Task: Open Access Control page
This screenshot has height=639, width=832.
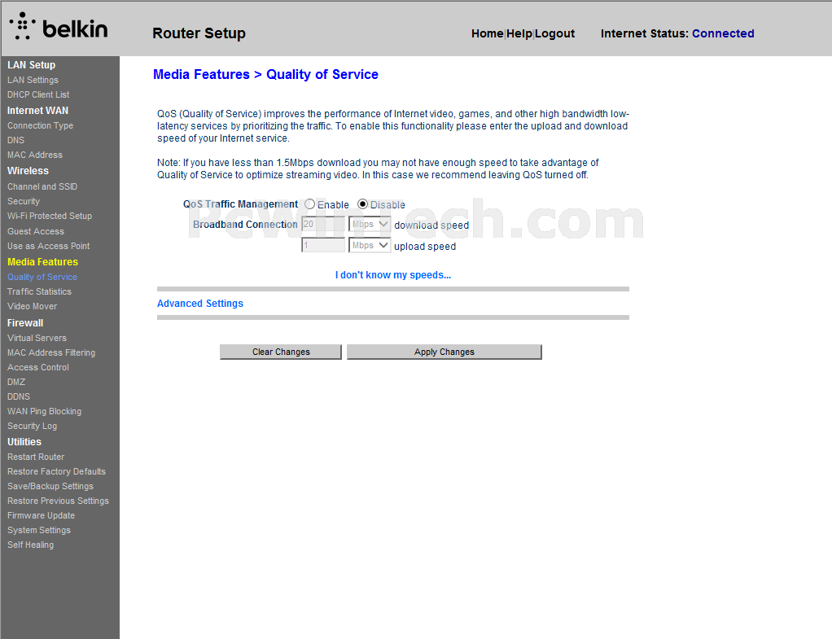Action: tap(38, 367)
